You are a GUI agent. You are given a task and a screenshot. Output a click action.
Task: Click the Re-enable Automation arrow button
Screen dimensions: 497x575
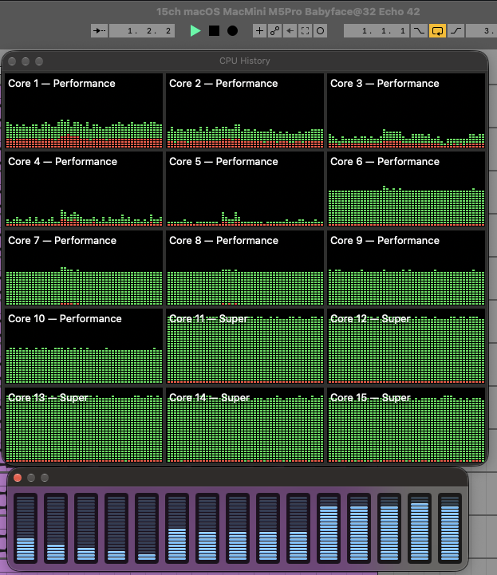pyautogui.click(x=290, y=31)
